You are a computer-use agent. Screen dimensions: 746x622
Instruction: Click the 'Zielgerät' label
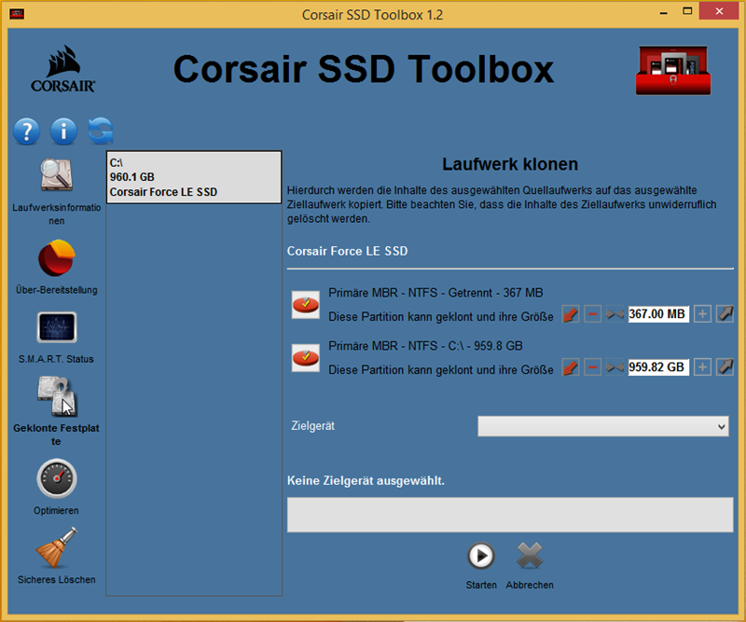(x=313, y=426)
